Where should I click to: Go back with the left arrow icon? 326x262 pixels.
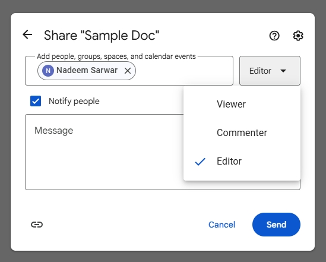(27, 34)
